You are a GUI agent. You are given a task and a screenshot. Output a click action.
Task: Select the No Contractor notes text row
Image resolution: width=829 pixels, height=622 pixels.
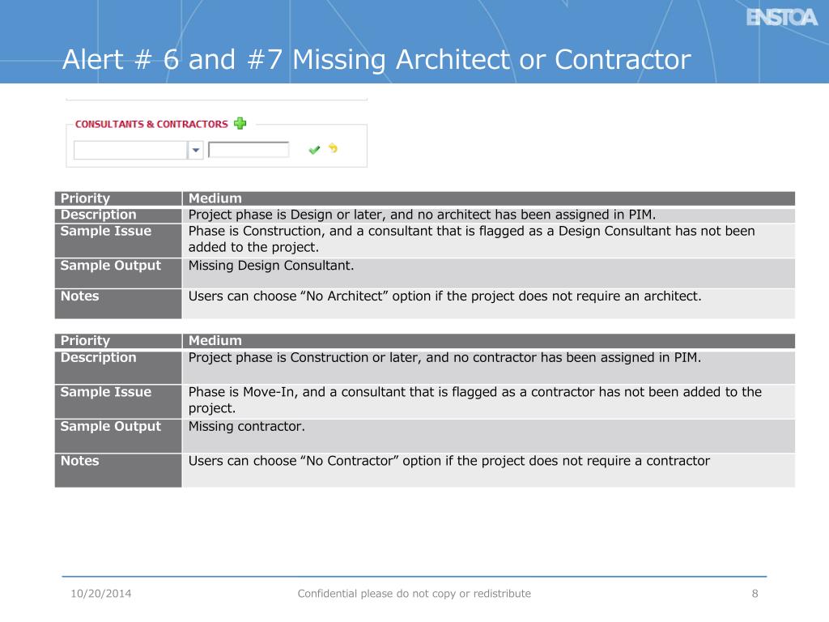[x=488, y=470]
